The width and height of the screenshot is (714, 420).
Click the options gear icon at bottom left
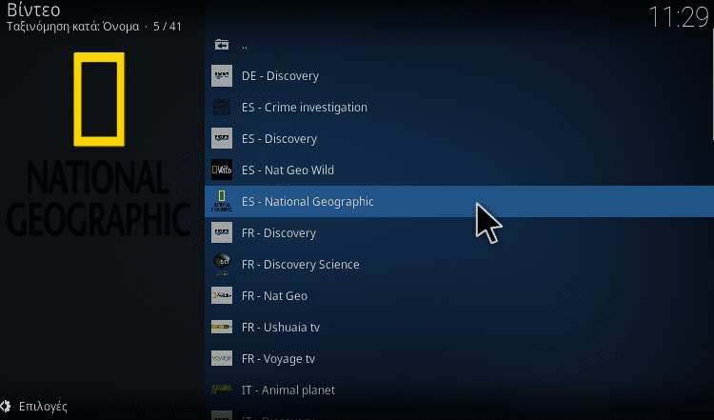pyautogui.click(x=6, y=407)
